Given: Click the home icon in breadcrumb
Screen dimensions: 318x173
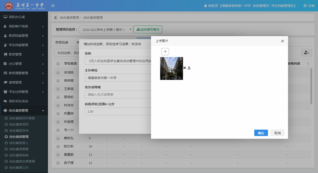Looking at the screenshot, I should point(56,17).
